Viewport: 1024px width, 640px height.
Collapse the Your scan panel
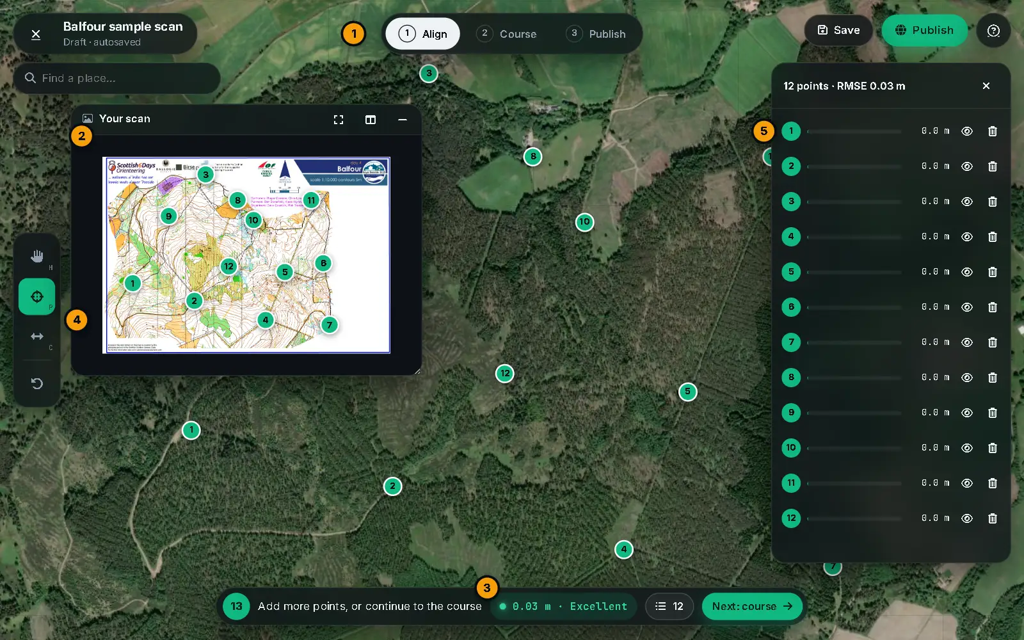coord(403,120)
